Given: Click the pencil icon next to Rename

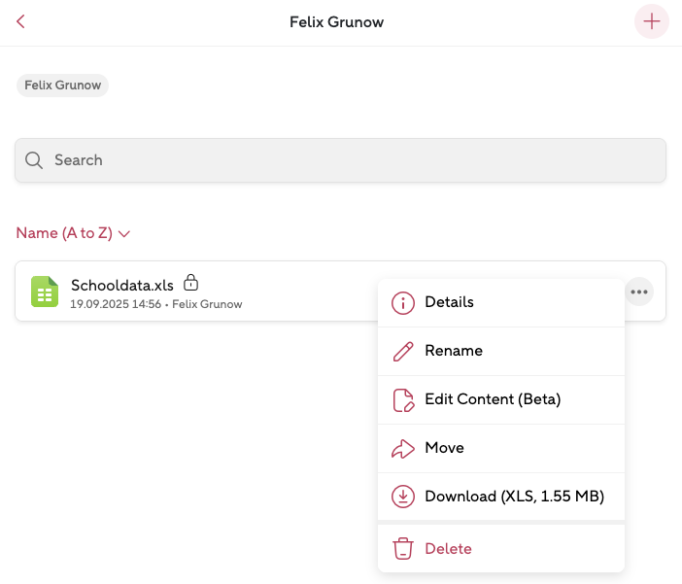Looking at the screenshot, I should (x=402, y=352).
